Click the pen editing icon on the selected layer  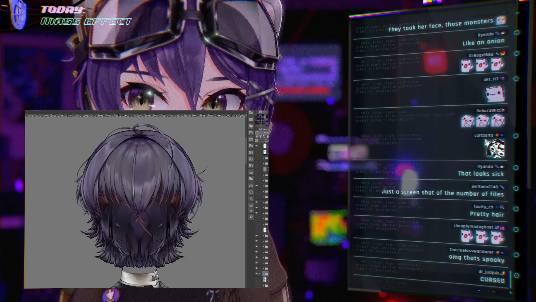pyautogui.click(x=260, y=274)
